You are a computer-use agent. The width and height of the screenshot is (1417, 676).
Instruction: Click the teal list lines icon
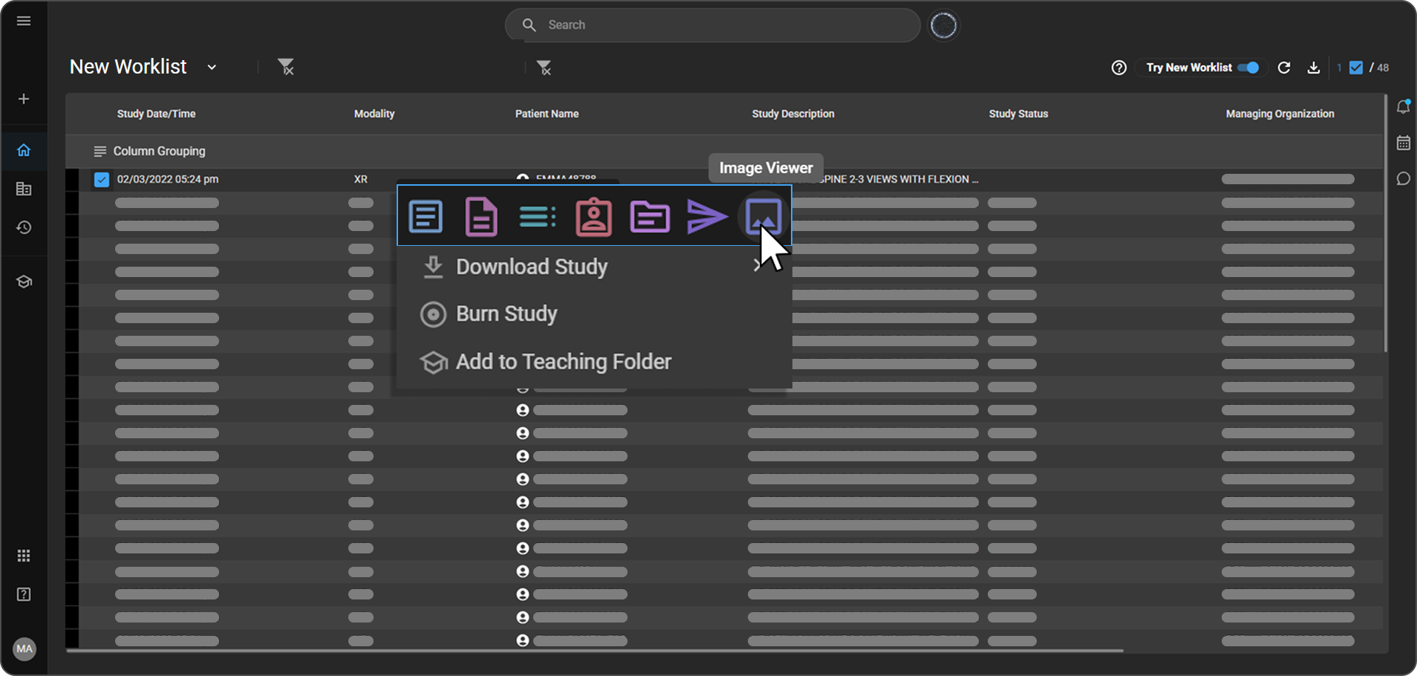537,216
